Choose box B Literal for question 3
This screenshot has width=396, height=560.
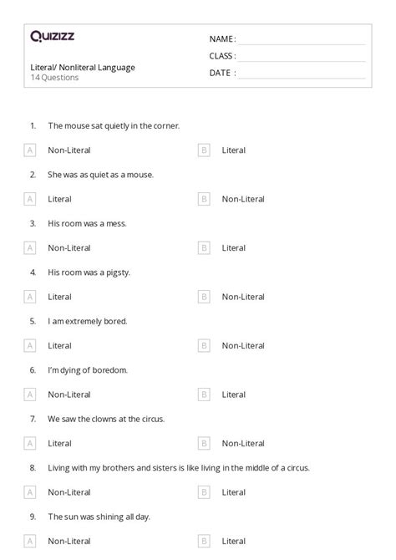tap(204, 248)
